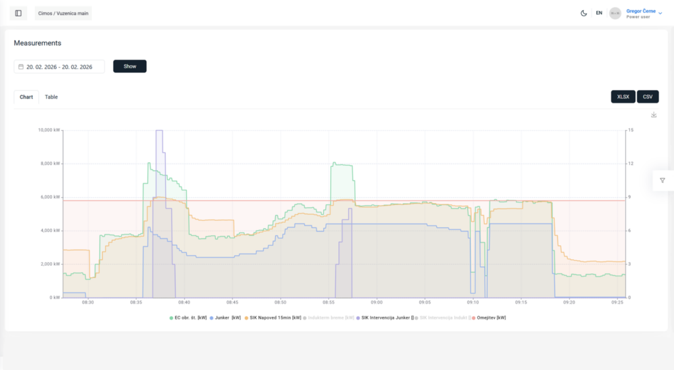Enable hidden SIK Intervencija Indukt series
Screen dimensions: 674x370
coord(443,317)
